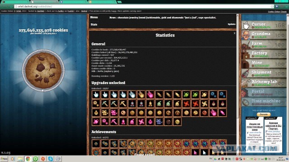Screen dimensions: 289x162
Task: Select the gold kitten upgrade icon
Action: coord(105,112)
